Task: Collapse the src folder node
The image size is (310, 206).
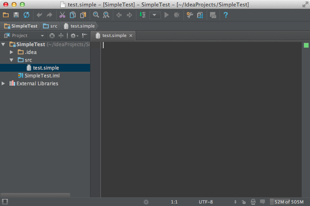Action: coord(12,60)
